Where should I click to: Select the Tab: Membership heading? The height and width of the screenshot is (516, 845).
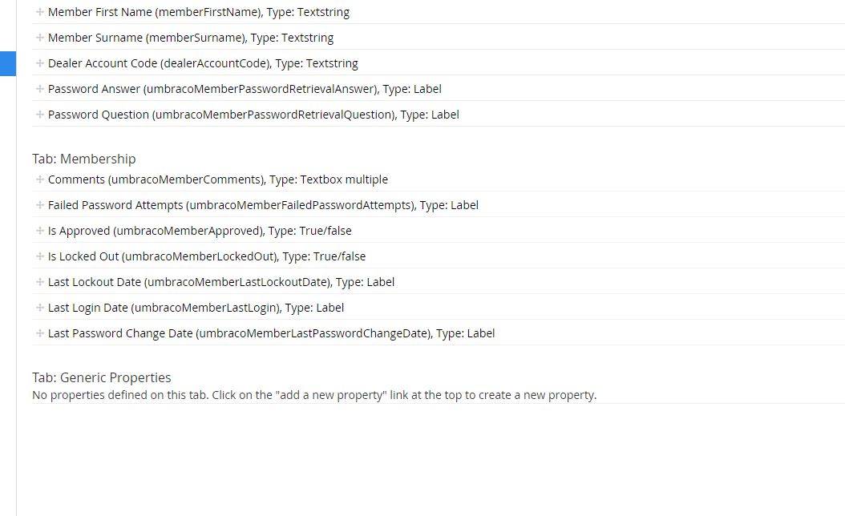(84, 159)
